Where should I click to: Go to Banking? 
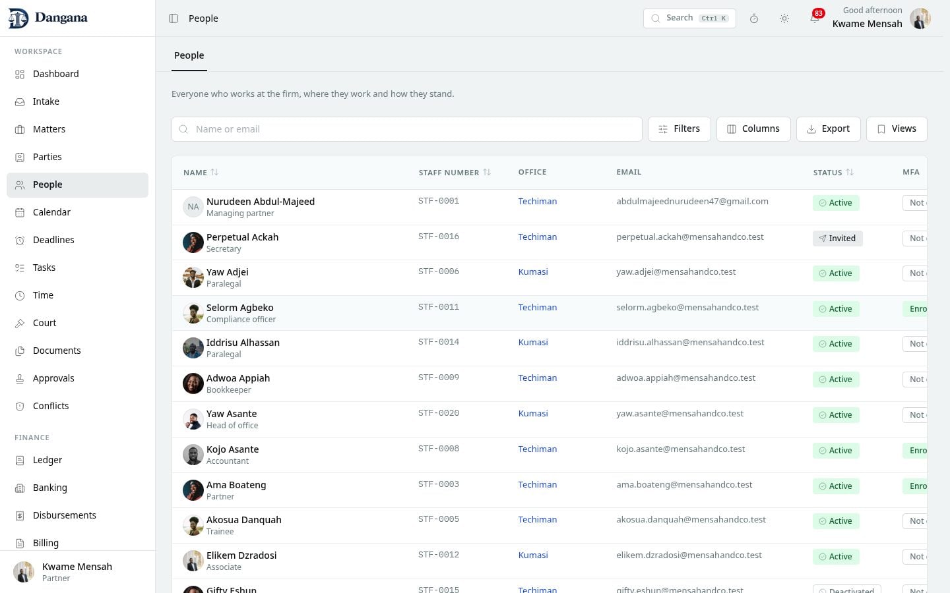(x=77, y=488)
